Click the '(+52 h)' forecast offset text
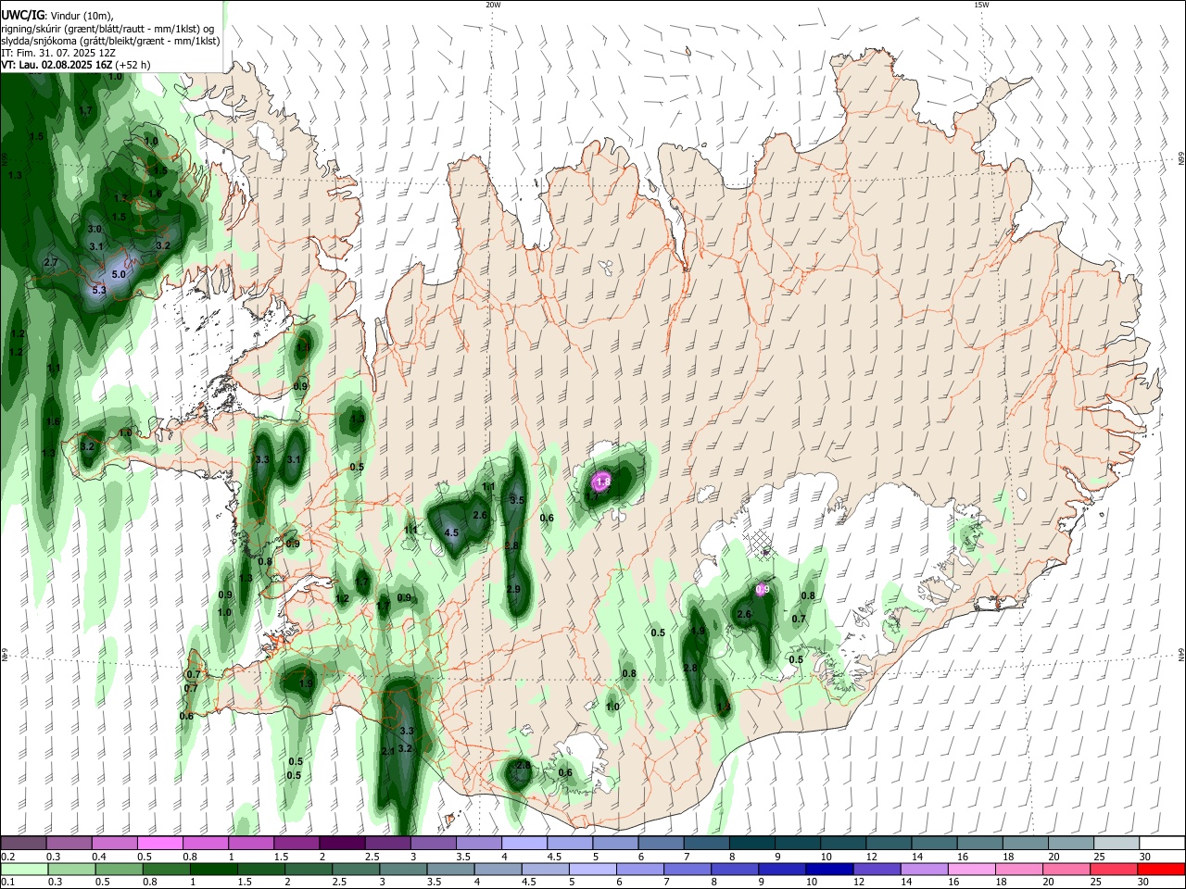1186x889 pixels. pos(133,65)
